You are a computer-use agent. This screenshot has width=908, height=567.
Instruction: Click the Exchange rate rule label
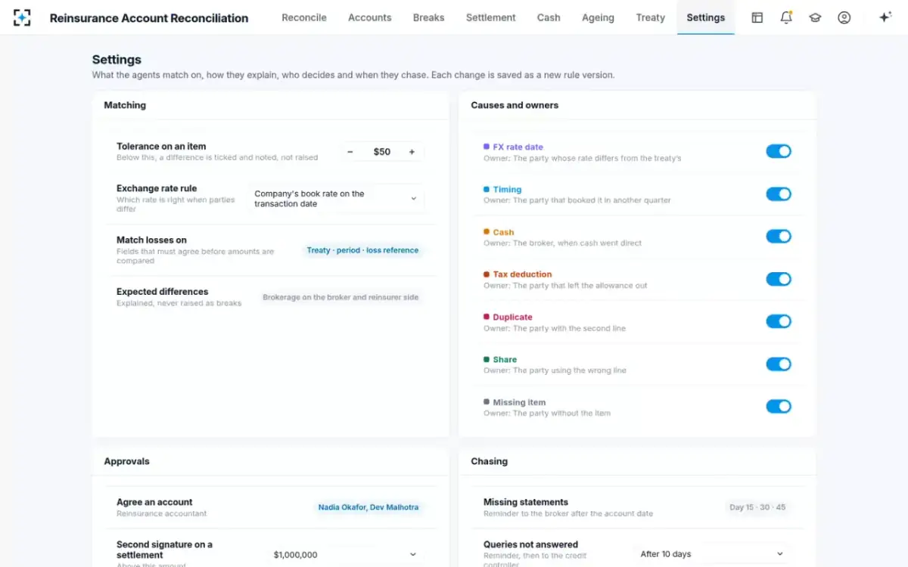[x=157, y=189]
